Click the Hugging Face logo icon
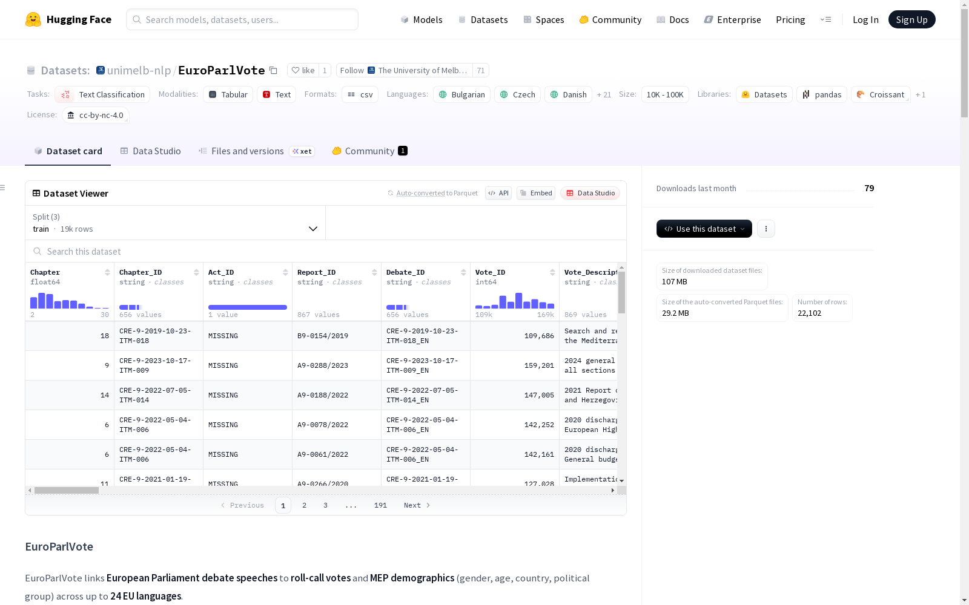 (33, 19)
